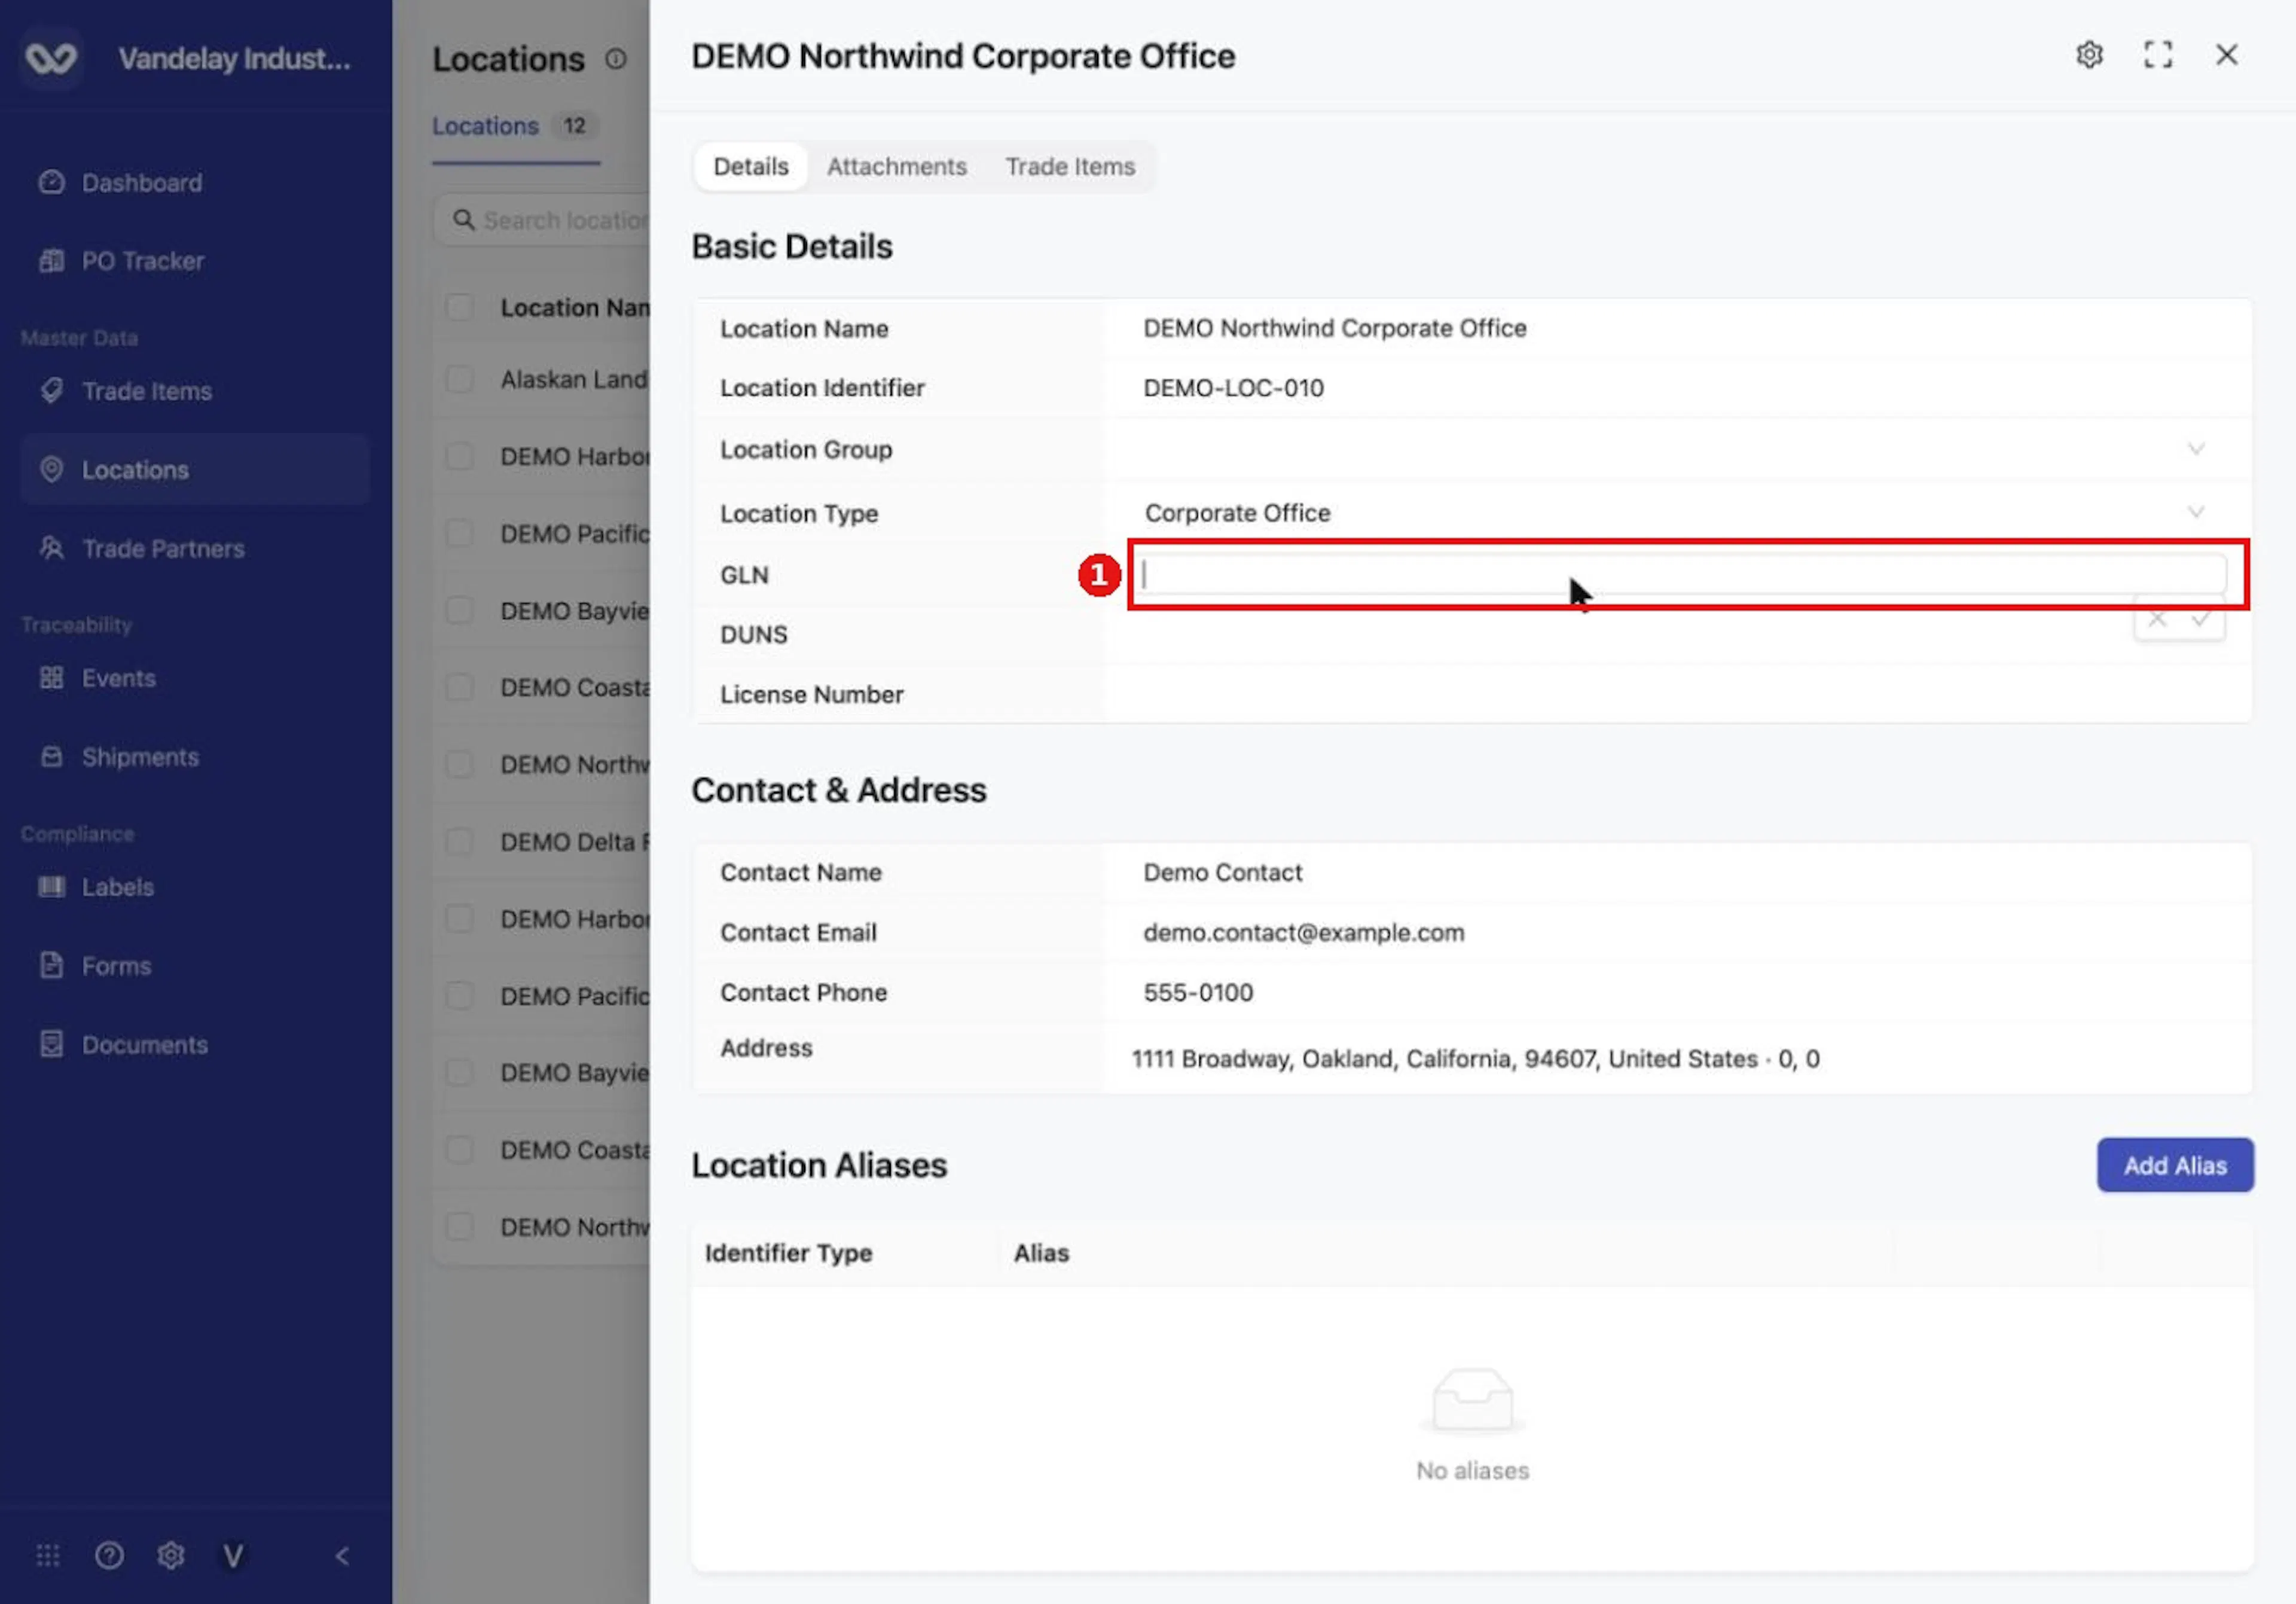Check the first DEMO Pacific row checkbox
Image resolution: width=2296 pixels, height=1604 pixels.
[x=460, y=533]
